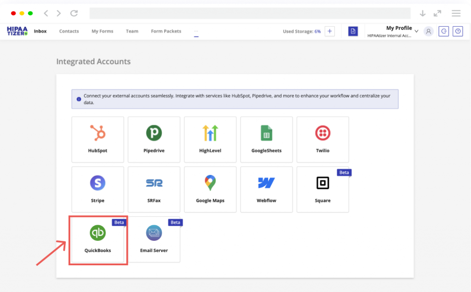Open the Stripe integration card
The image size is (471, 292).
point(98,189)
